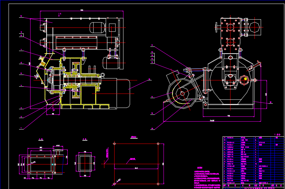Image resolution: width=285 pixels, height=189 pixels.
Task: Select the overall width dimension above the top view
Action: tap(82, 10)
